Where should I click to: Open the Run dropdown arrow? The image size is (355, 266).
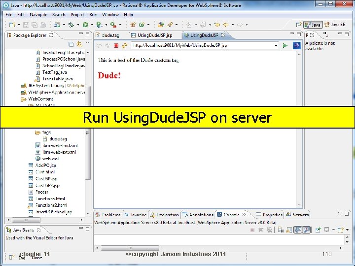point(92,25)
